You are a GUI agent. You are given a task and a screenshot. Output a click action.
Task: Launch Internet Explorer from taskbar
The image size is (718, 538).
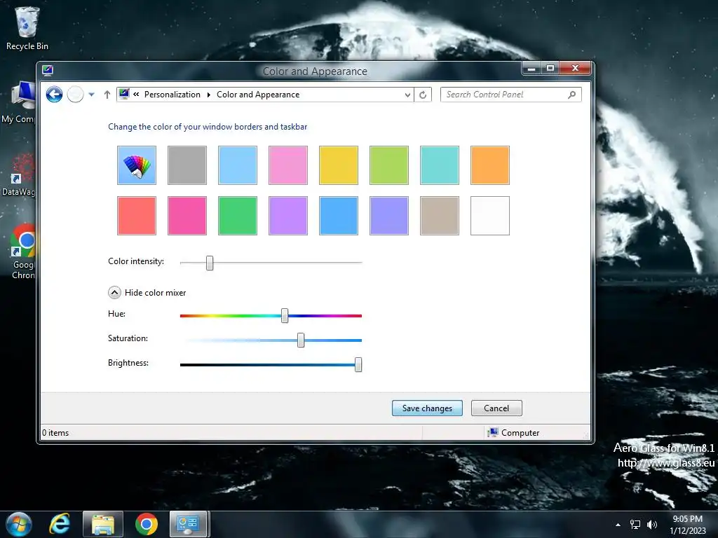click(x=60, y=524)
